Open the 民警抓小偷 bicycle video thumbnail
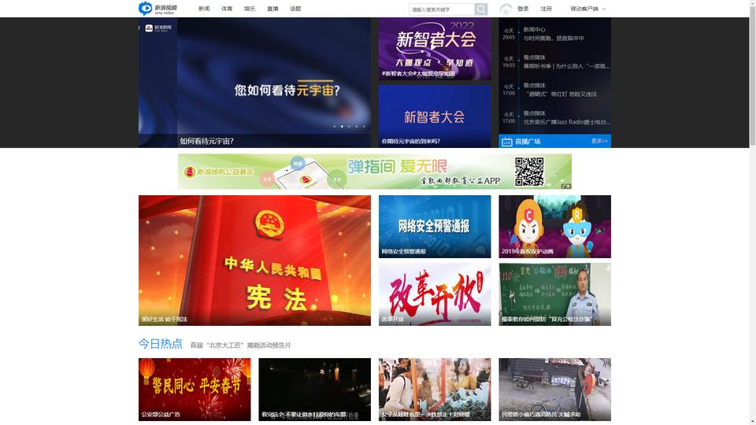This screenshot has height=425, width=756. click(x=554, y=390)
